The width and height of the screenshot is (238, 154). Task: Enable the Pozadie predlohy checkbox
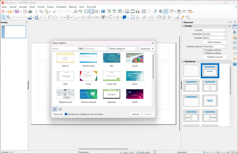[204, 50]
